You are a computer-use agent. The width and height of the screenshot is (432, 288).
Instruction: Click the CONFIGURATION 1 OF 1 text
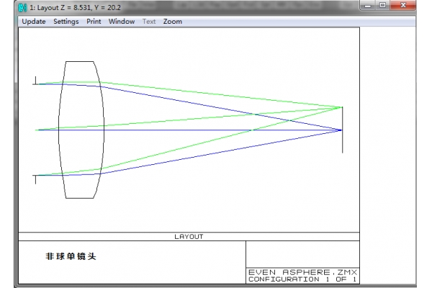point(302,279)
